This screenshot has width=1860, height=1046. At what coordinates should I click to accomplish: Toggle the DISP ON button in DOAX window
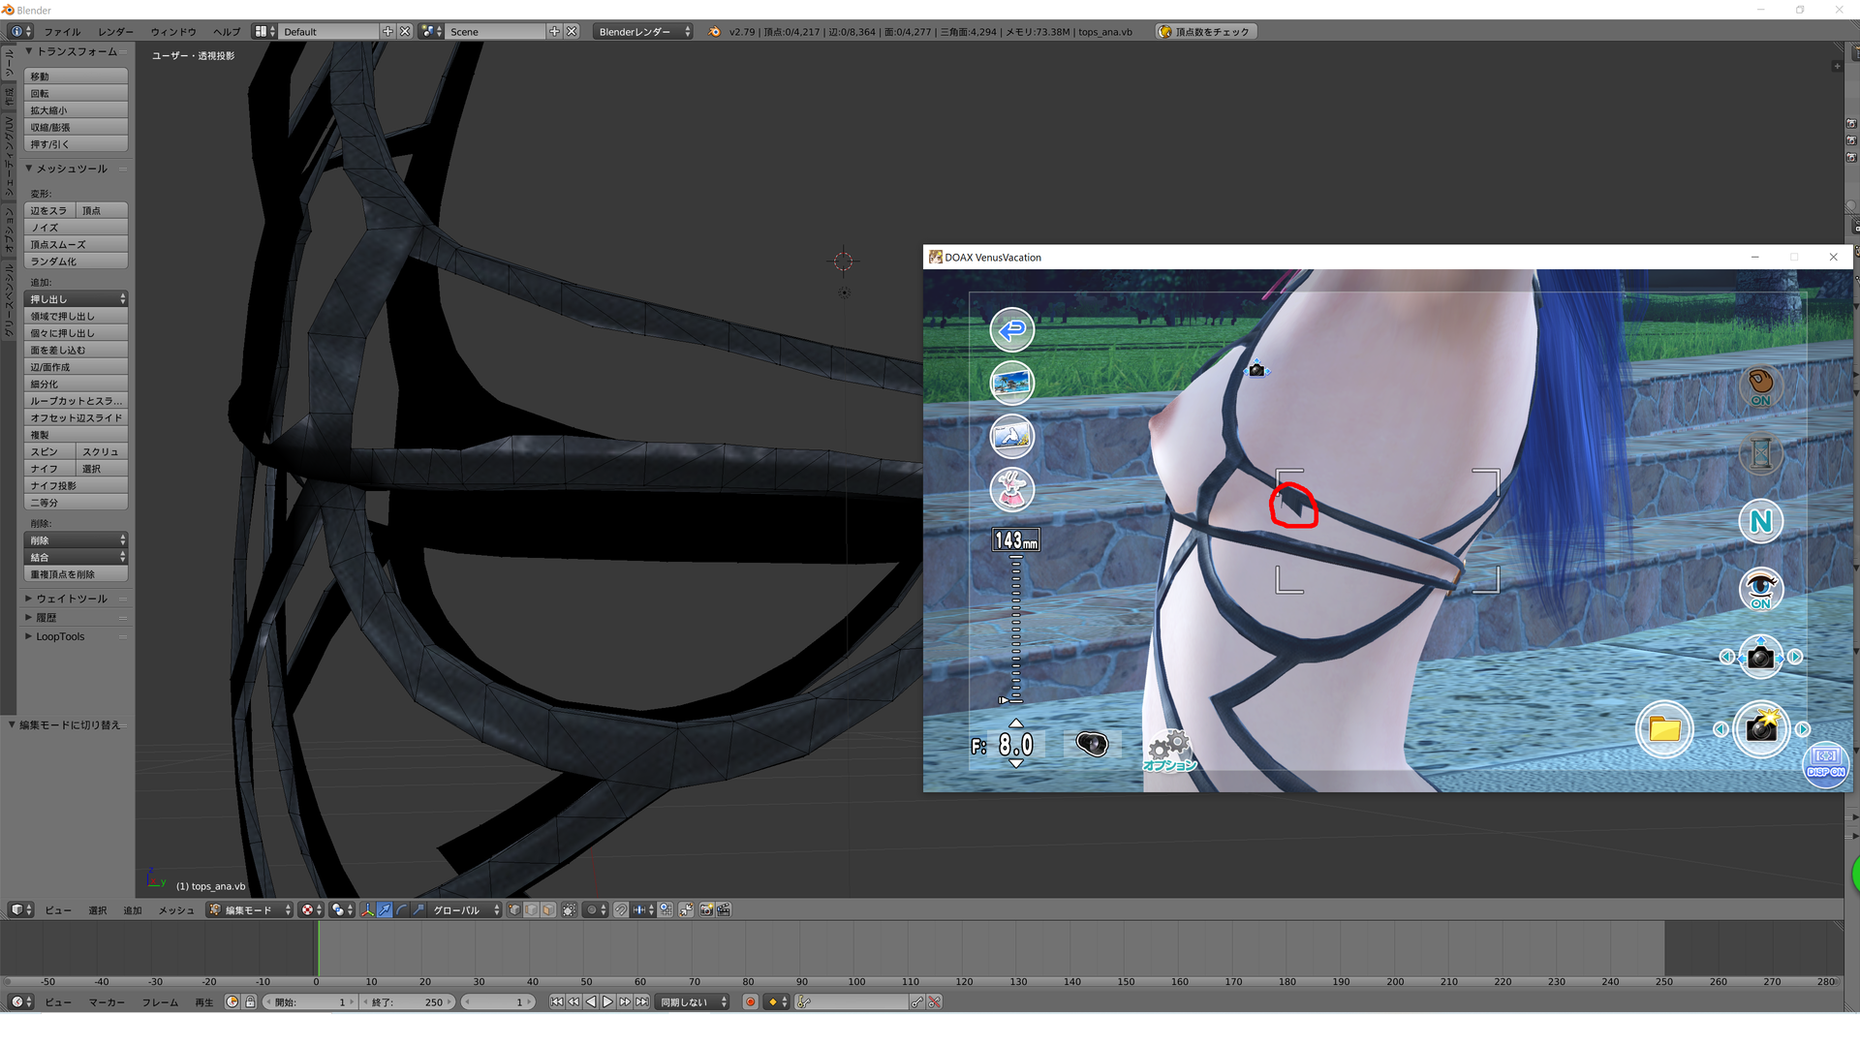[1825, 764]
